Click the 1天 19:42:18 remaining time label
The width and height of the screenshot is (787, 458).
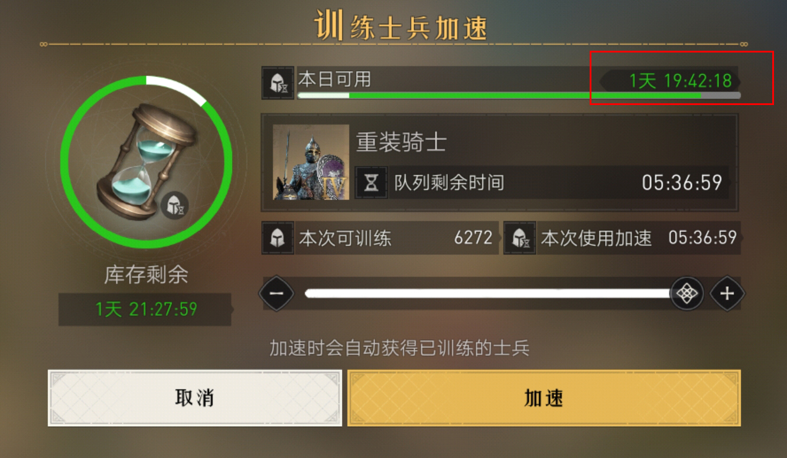(680, 80)
